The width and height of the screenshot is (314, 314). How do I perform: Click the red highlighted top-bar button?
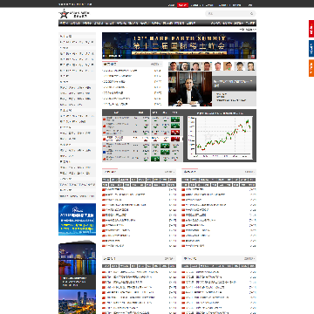pyautogui.click(x=182, y=5)
